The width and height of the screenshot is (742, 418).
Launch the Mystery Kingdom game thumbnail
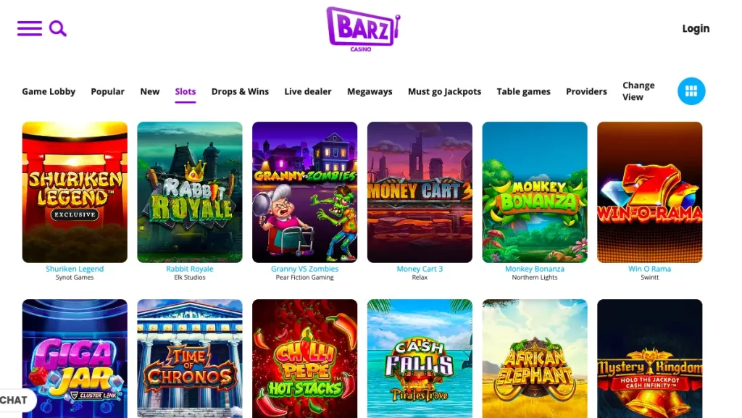(x=650, y=359)
